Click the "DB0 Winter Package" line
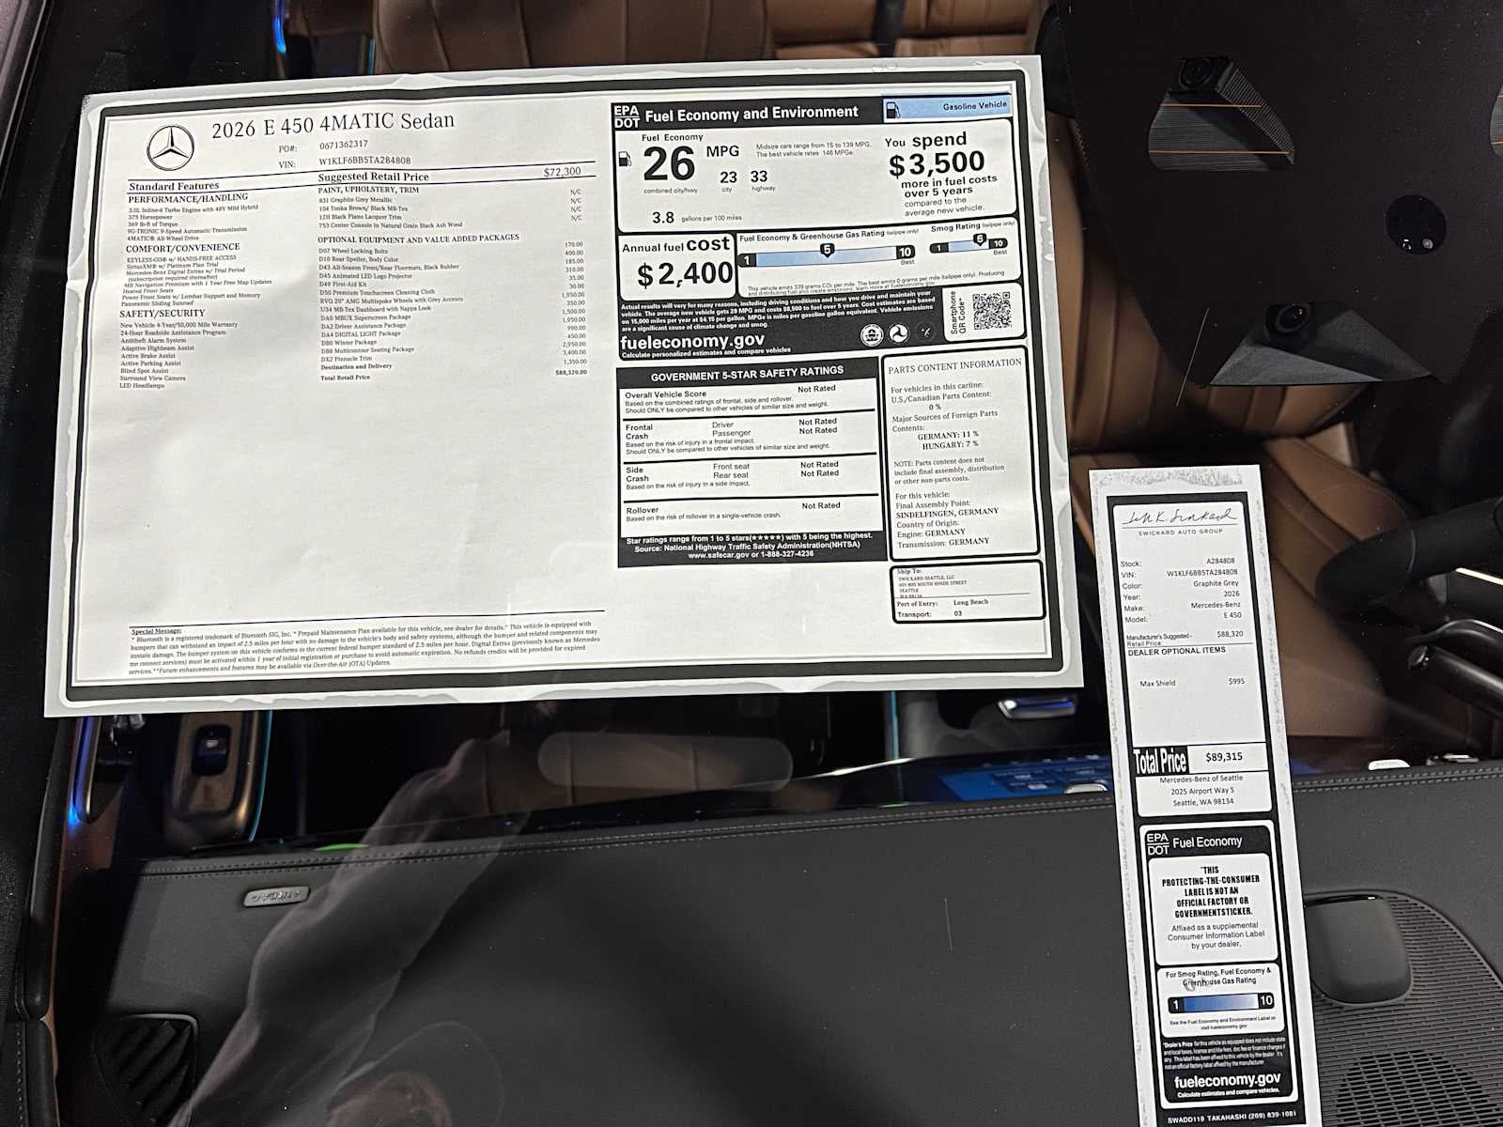 pos(349,343)
